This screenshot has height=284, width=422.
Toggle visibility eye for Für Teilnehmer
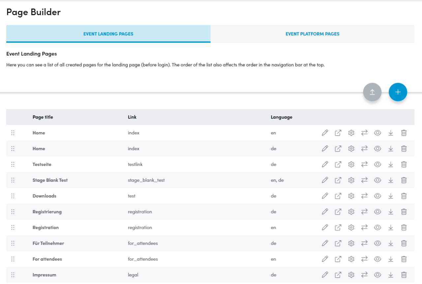coord(377,243)
